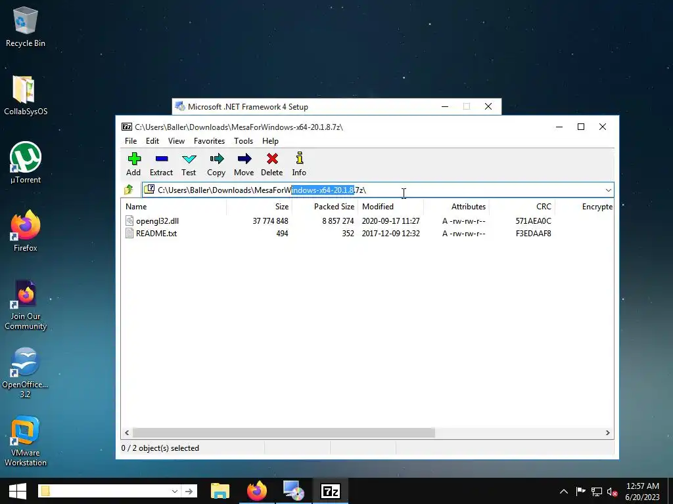Click the Move toolbar icon
Viewport: 673px width, 504px height.
click(244, 159)
